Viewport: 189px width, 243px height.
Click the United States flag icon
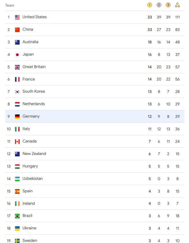pos(17,17)
